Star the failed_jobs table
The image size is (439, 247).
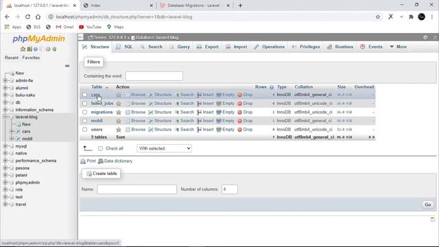pyautogui.click(x=119, y=104)
